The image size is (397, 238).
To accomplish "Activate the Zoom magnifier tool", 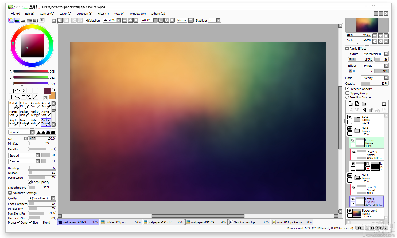I will (18, 97).
